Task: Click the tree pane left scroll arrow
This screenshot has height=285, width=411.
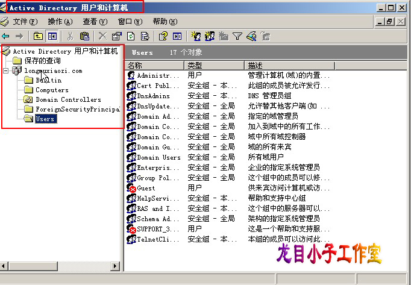Action: pyautogui.click(x=4, y=266)
